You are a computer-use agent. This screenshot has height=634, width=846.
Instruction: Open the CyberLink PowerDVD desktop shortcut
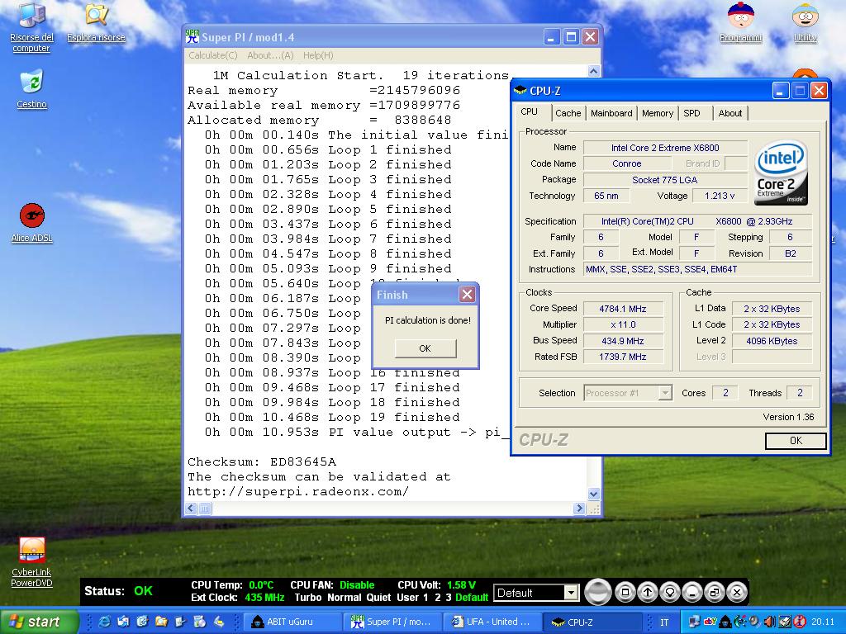tap(32, 563)
